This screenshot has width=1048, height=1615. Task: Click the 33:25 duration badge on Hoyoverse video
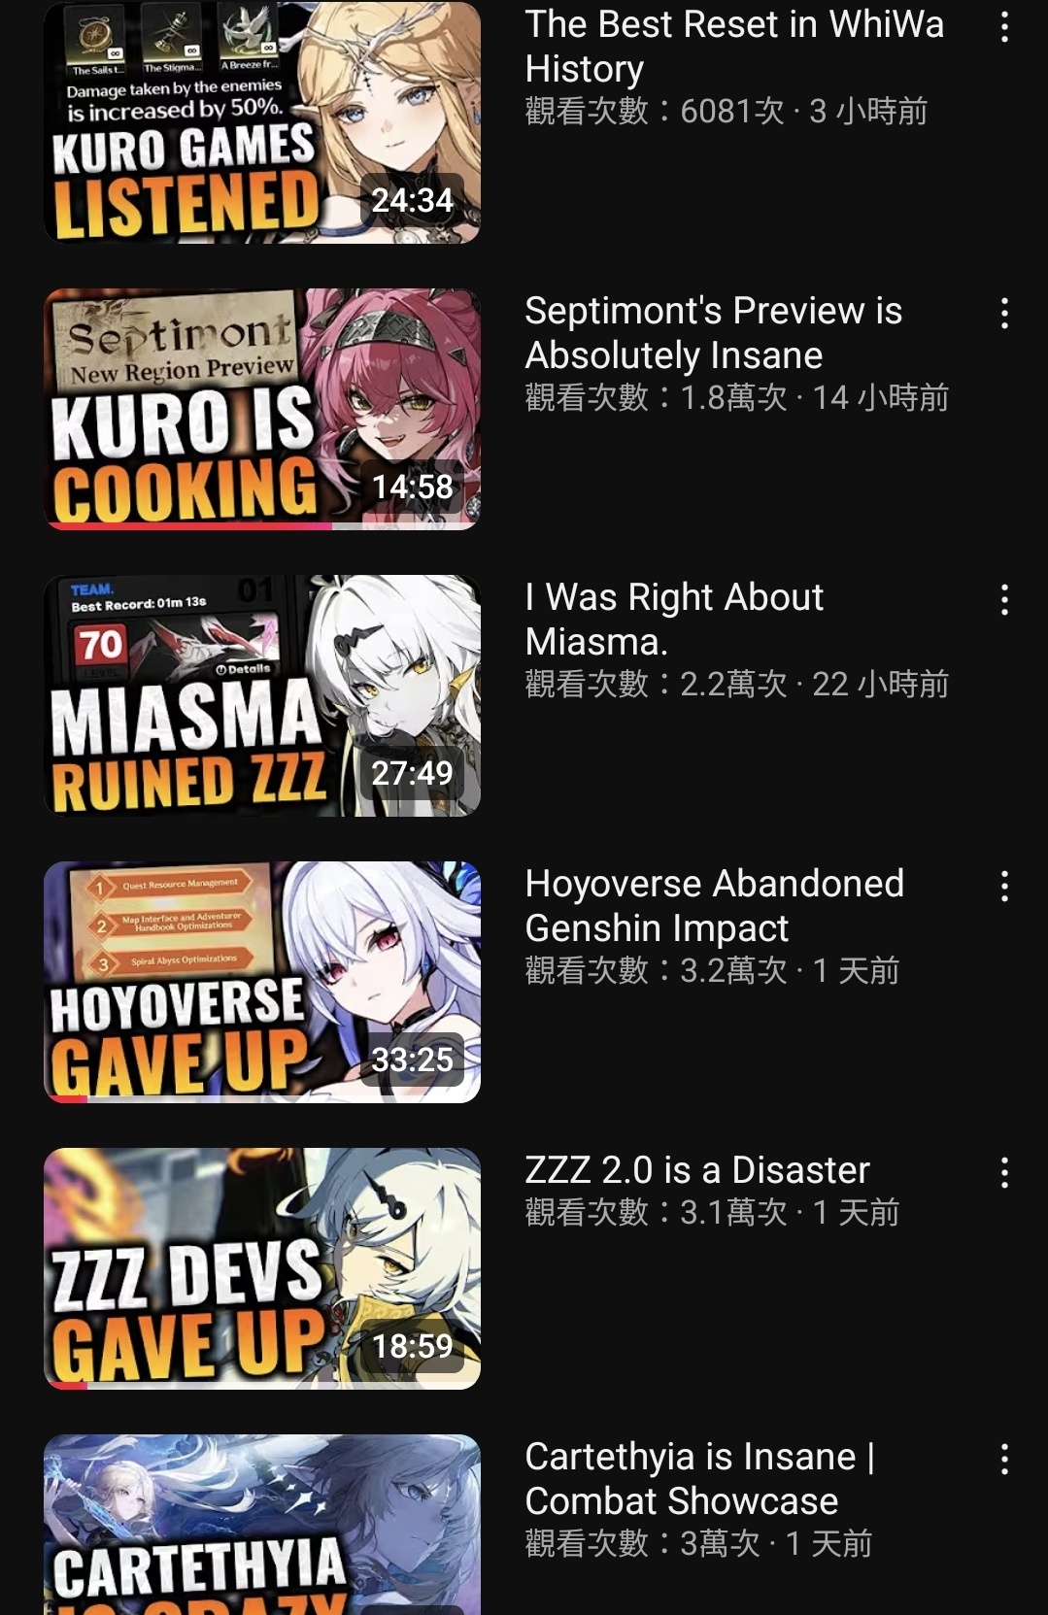click(x=412, y=1060)
